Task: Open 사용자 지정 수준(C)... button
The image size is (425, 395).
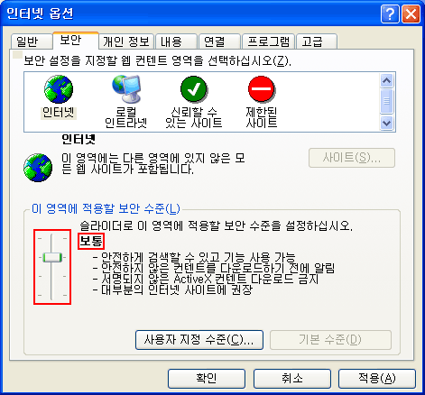Action: [x=199, y=340]
